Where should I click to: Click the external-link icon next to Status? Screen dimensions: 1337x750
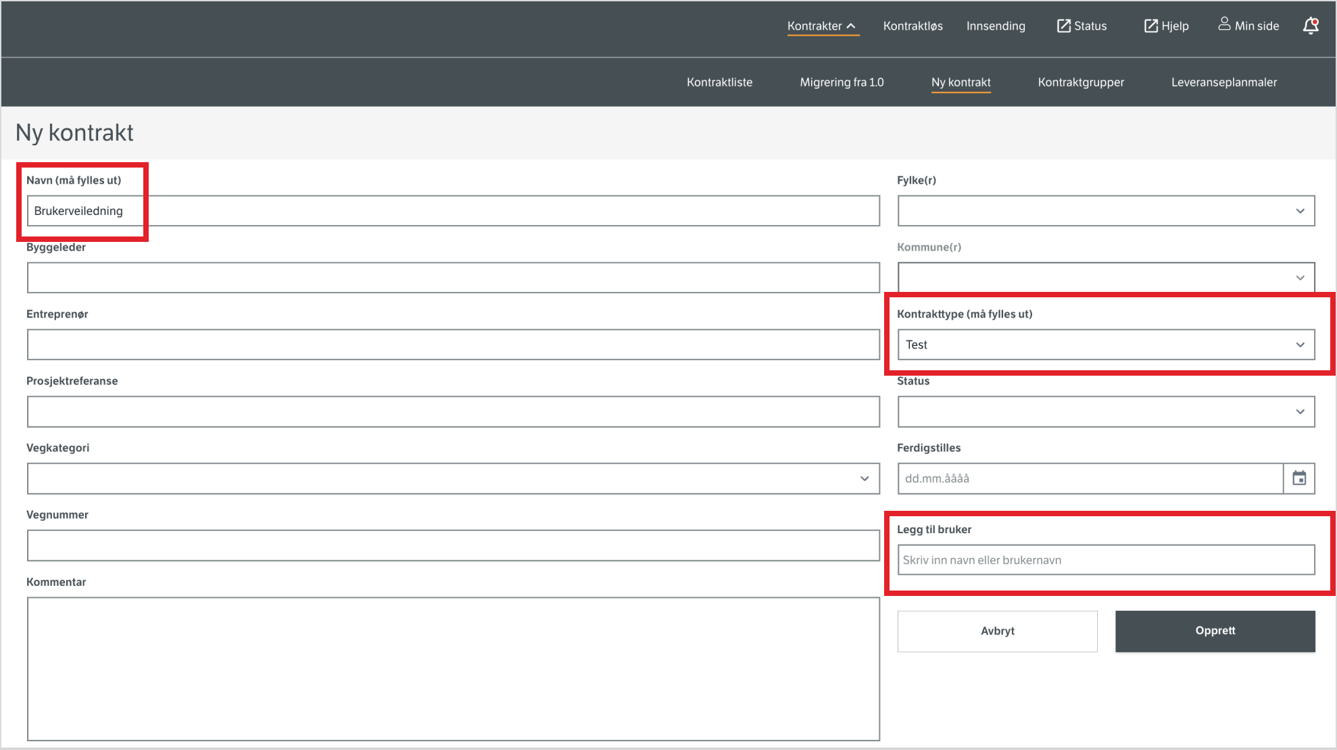[1064, 26]
